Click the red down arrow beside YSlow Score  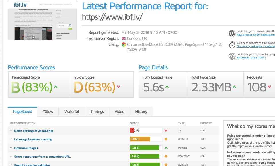click(118, 87)
